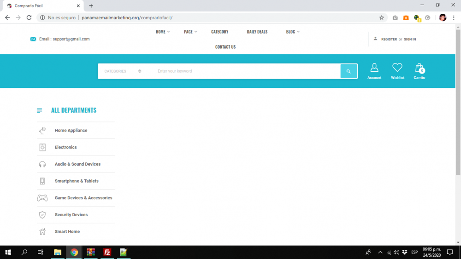Click the email envelope icon
The image size is (461, 259).
(33, 39)
